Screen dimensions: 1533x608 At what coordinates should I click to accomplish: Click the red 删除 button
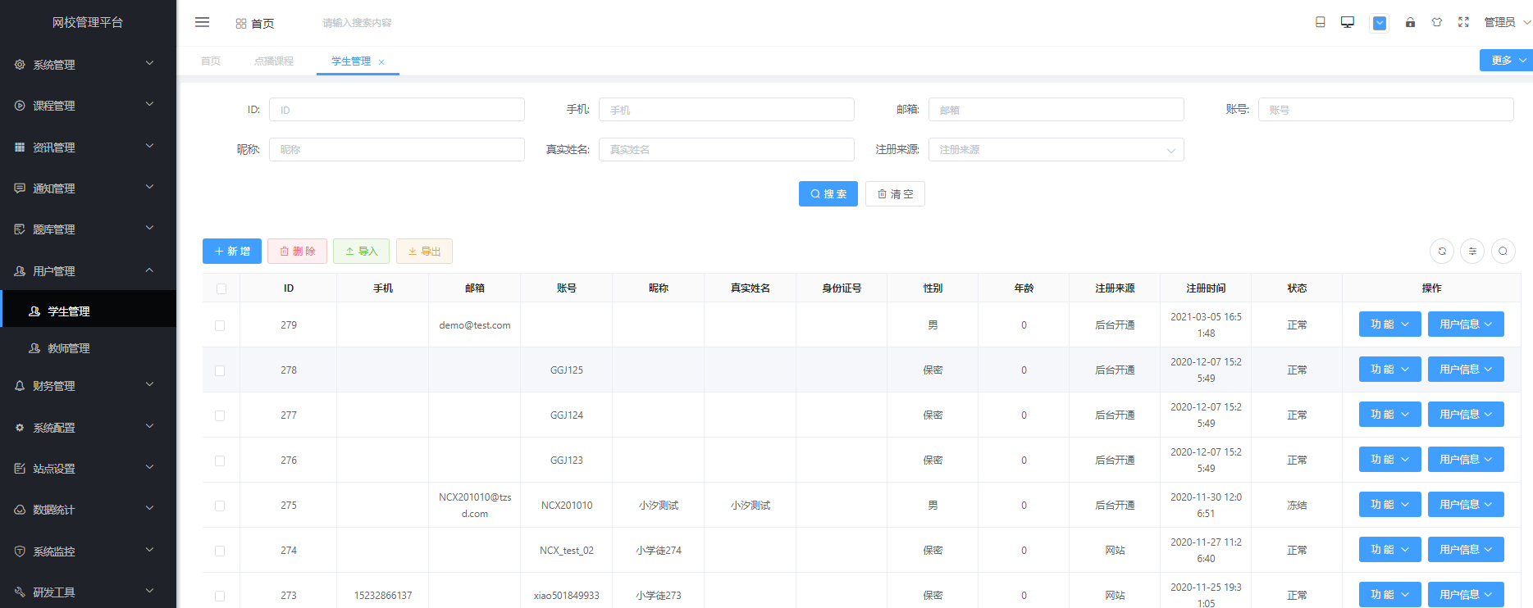click(297, 251)
